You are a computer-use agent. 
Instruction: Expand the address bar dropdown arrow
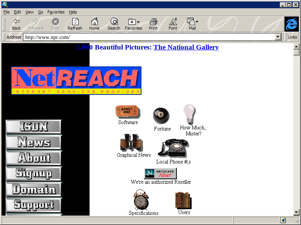pyautogui.click(x=278, y=37)
